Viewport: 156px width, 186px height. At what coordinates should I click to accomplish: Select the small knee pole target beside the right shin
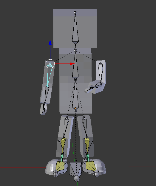tap(92, 141)
